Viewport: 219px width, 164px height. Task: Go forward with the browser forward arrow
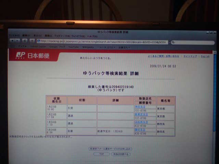(17, 41)
